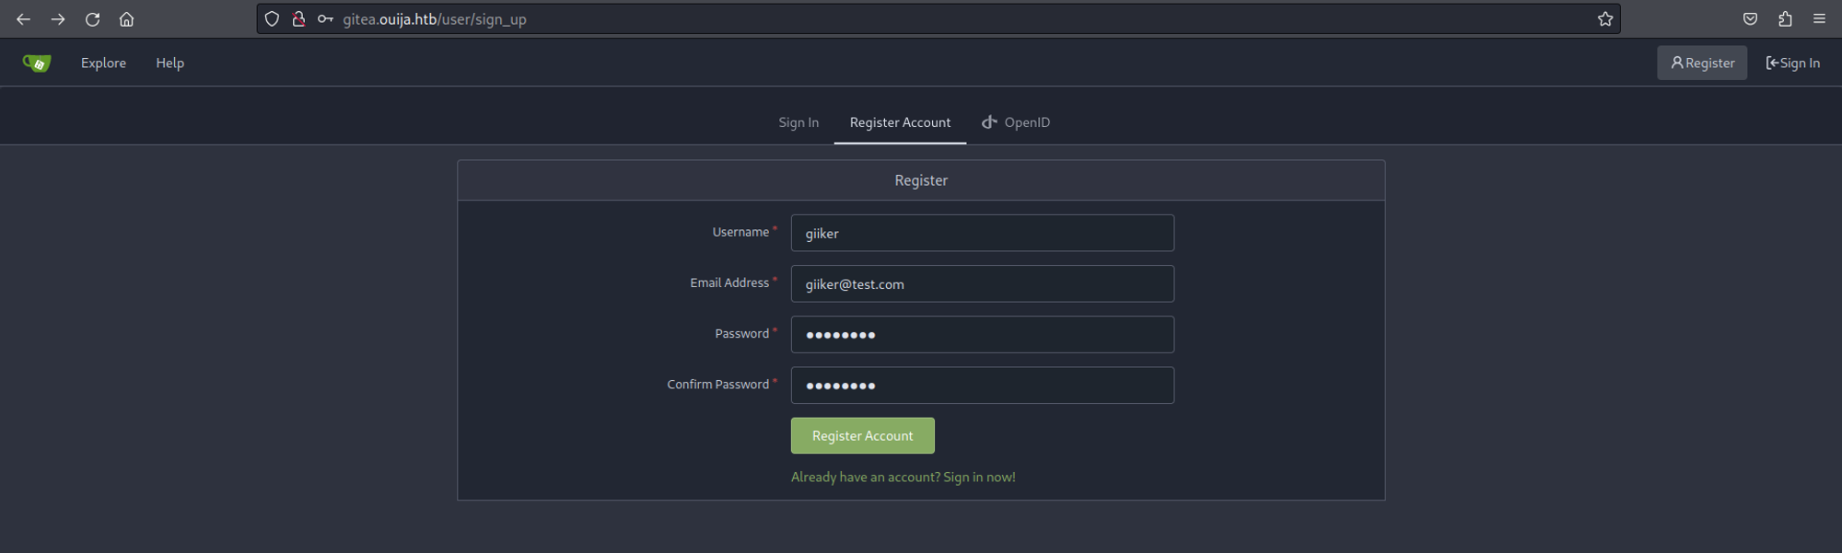The height and width of the screenshot is (553, 1842).
Task: Click the Username input field
Action: click(x=982, y=234)
